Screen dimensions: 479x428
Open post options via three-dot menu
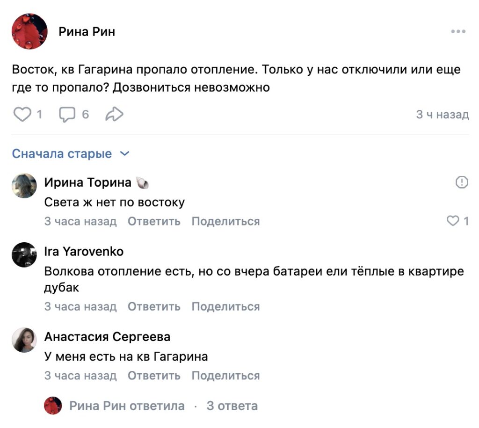457,31
